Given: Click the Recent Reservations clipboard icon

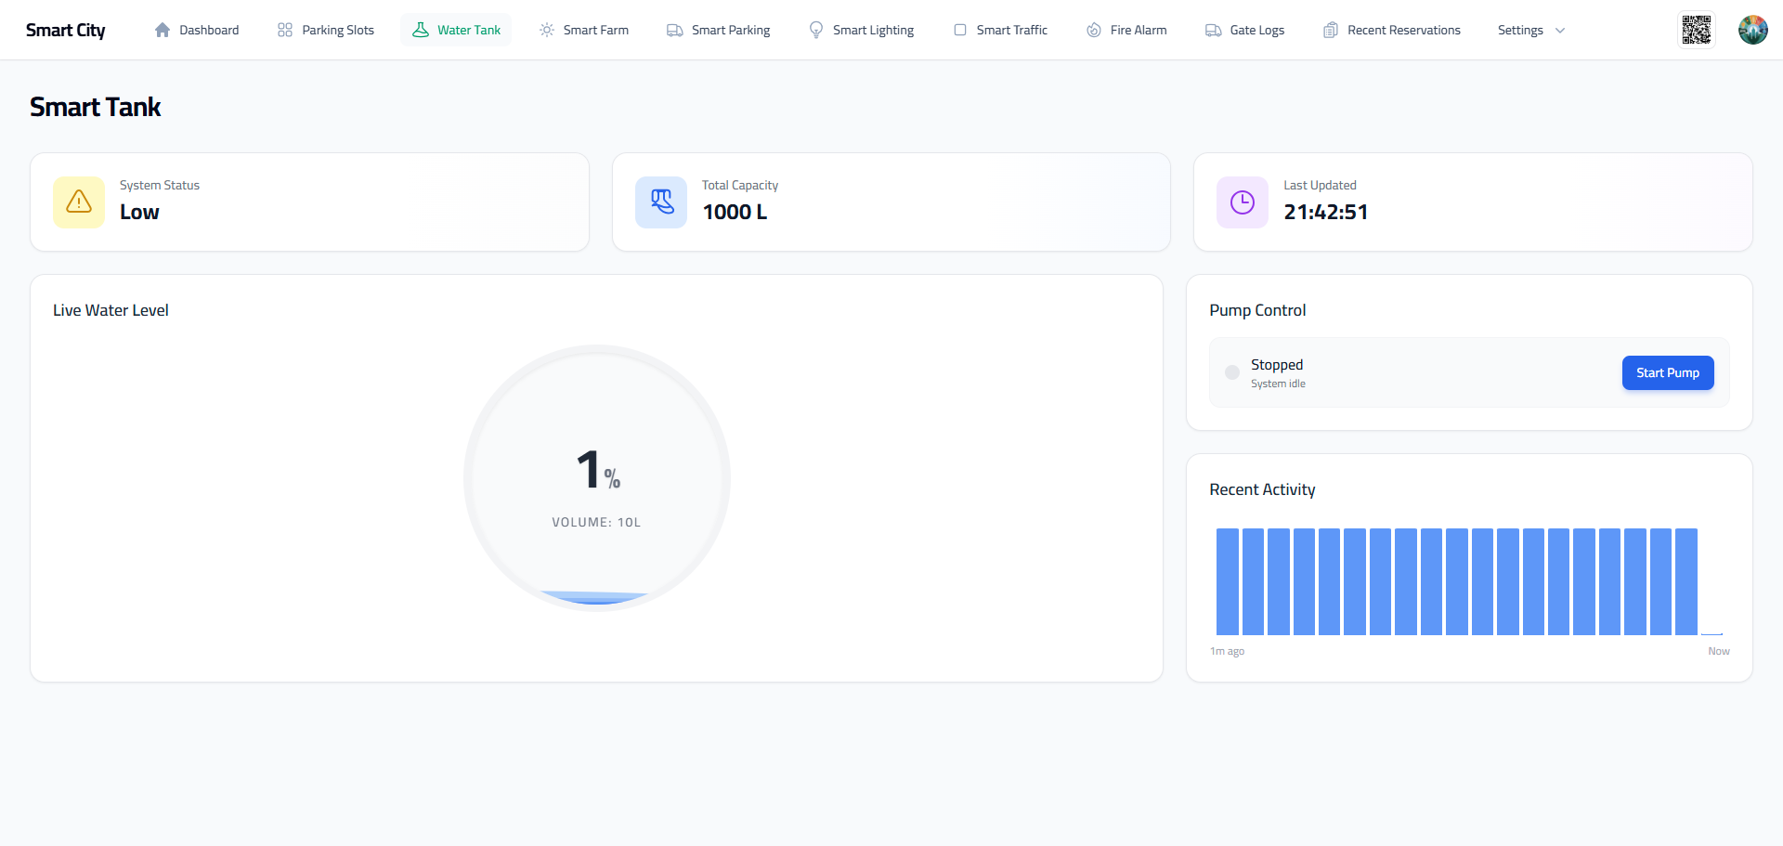Looking at the screenshot, I should click(1331, 30).
